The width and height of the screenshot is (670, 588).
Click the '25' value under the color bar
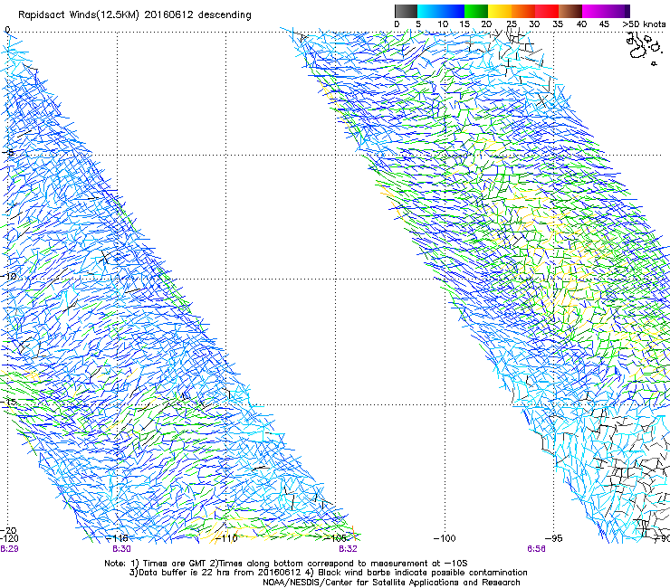point(512,24)
